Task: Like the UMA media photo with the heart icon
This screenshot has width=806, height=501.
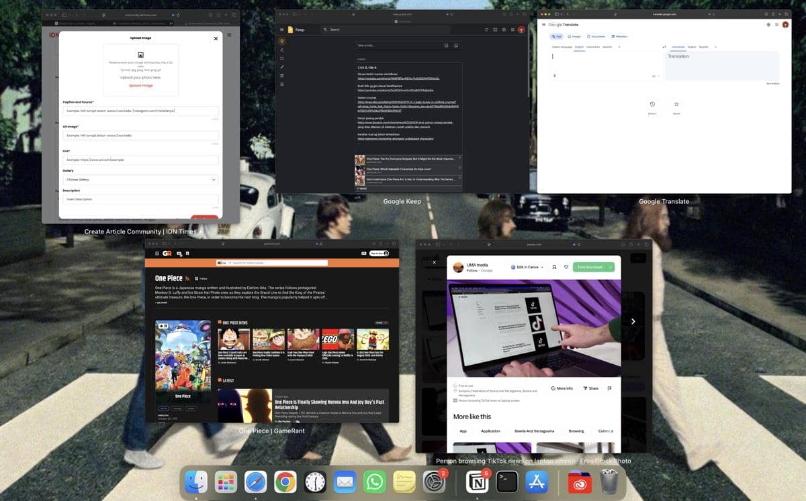Action: point(566,267)
